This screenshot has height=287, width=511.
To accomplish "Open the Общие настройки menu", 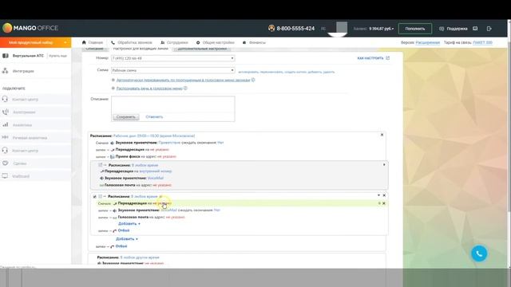I will [x=215, y=42].
